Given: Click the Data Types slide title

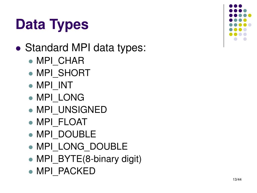Looking at the screenshot, I should (x=52, y=25).
